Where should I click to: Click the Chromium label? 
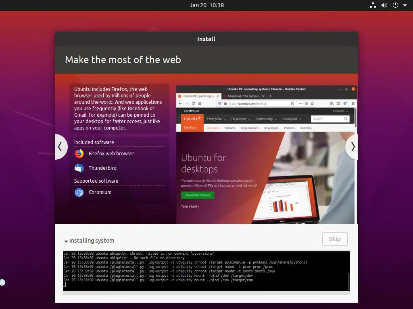(x=100, y=192)
